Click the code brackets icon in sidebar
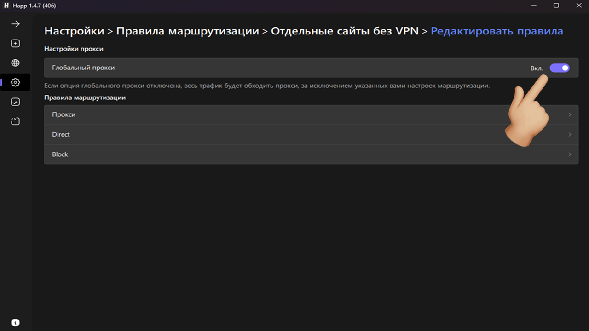Image resolution: width=589 pixels, height=331 pixels. tap(15, 121)
